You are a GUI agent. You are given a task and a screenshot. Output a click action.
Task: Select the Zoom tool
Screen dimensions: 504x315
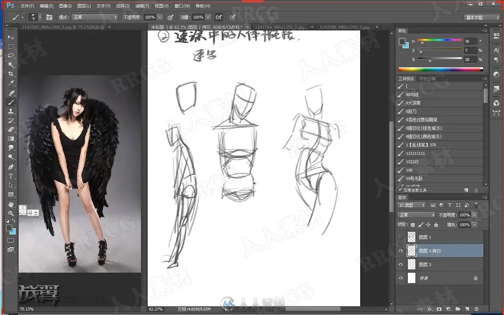point(11,213)
